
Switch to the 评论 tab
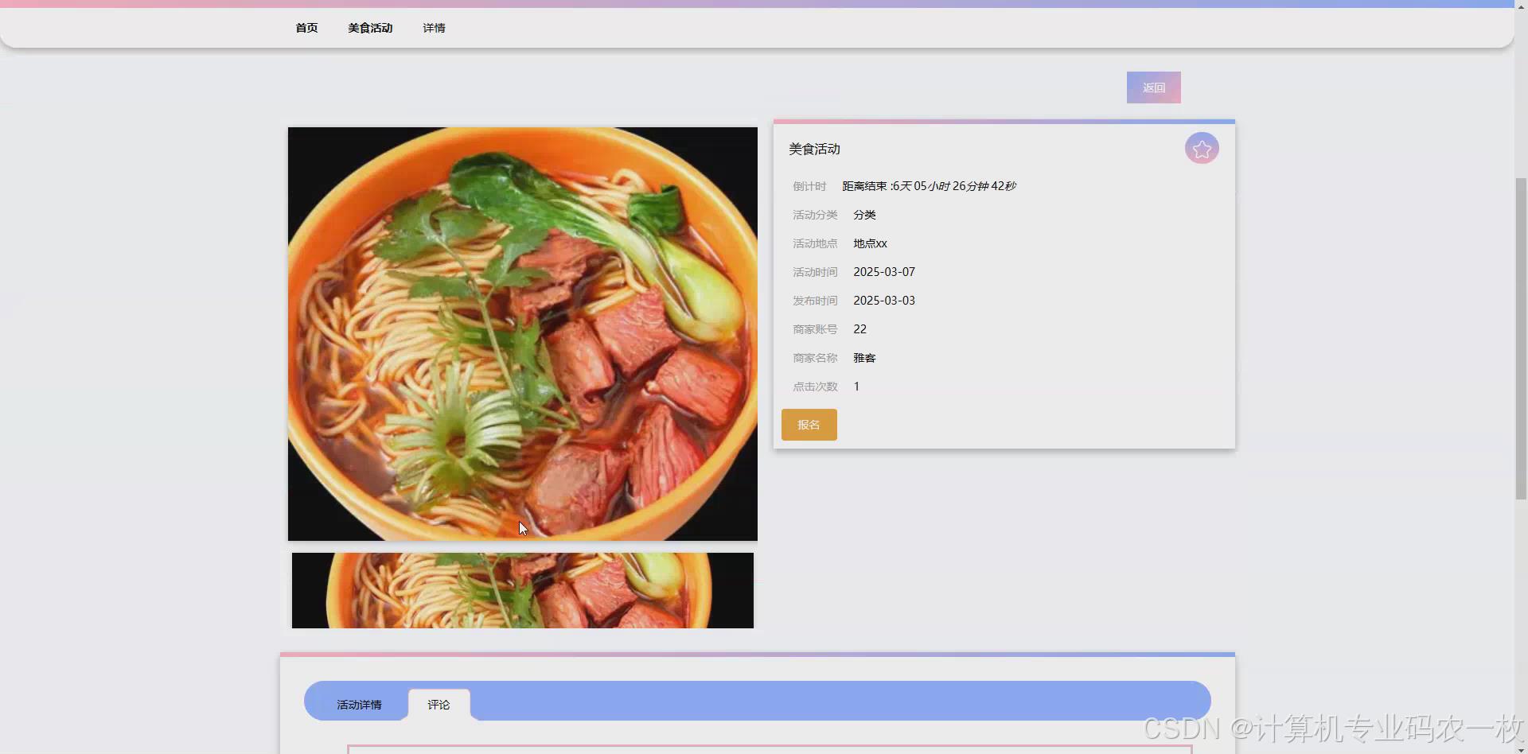439,705
